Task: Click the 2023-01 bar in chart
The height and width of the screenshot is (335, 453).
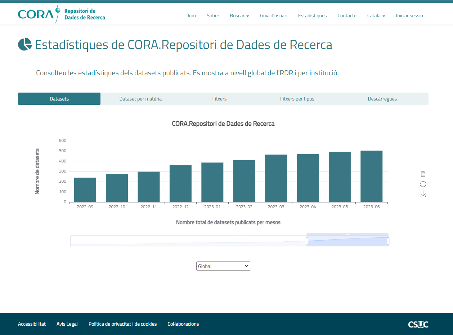Action: point(212,182)
